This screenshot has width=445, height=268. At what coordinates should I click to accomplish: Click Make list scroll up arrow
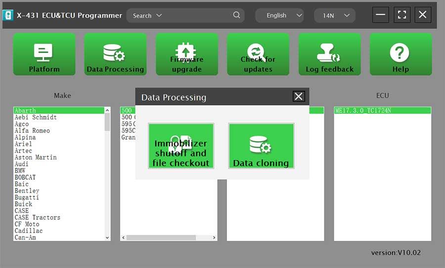107,110
